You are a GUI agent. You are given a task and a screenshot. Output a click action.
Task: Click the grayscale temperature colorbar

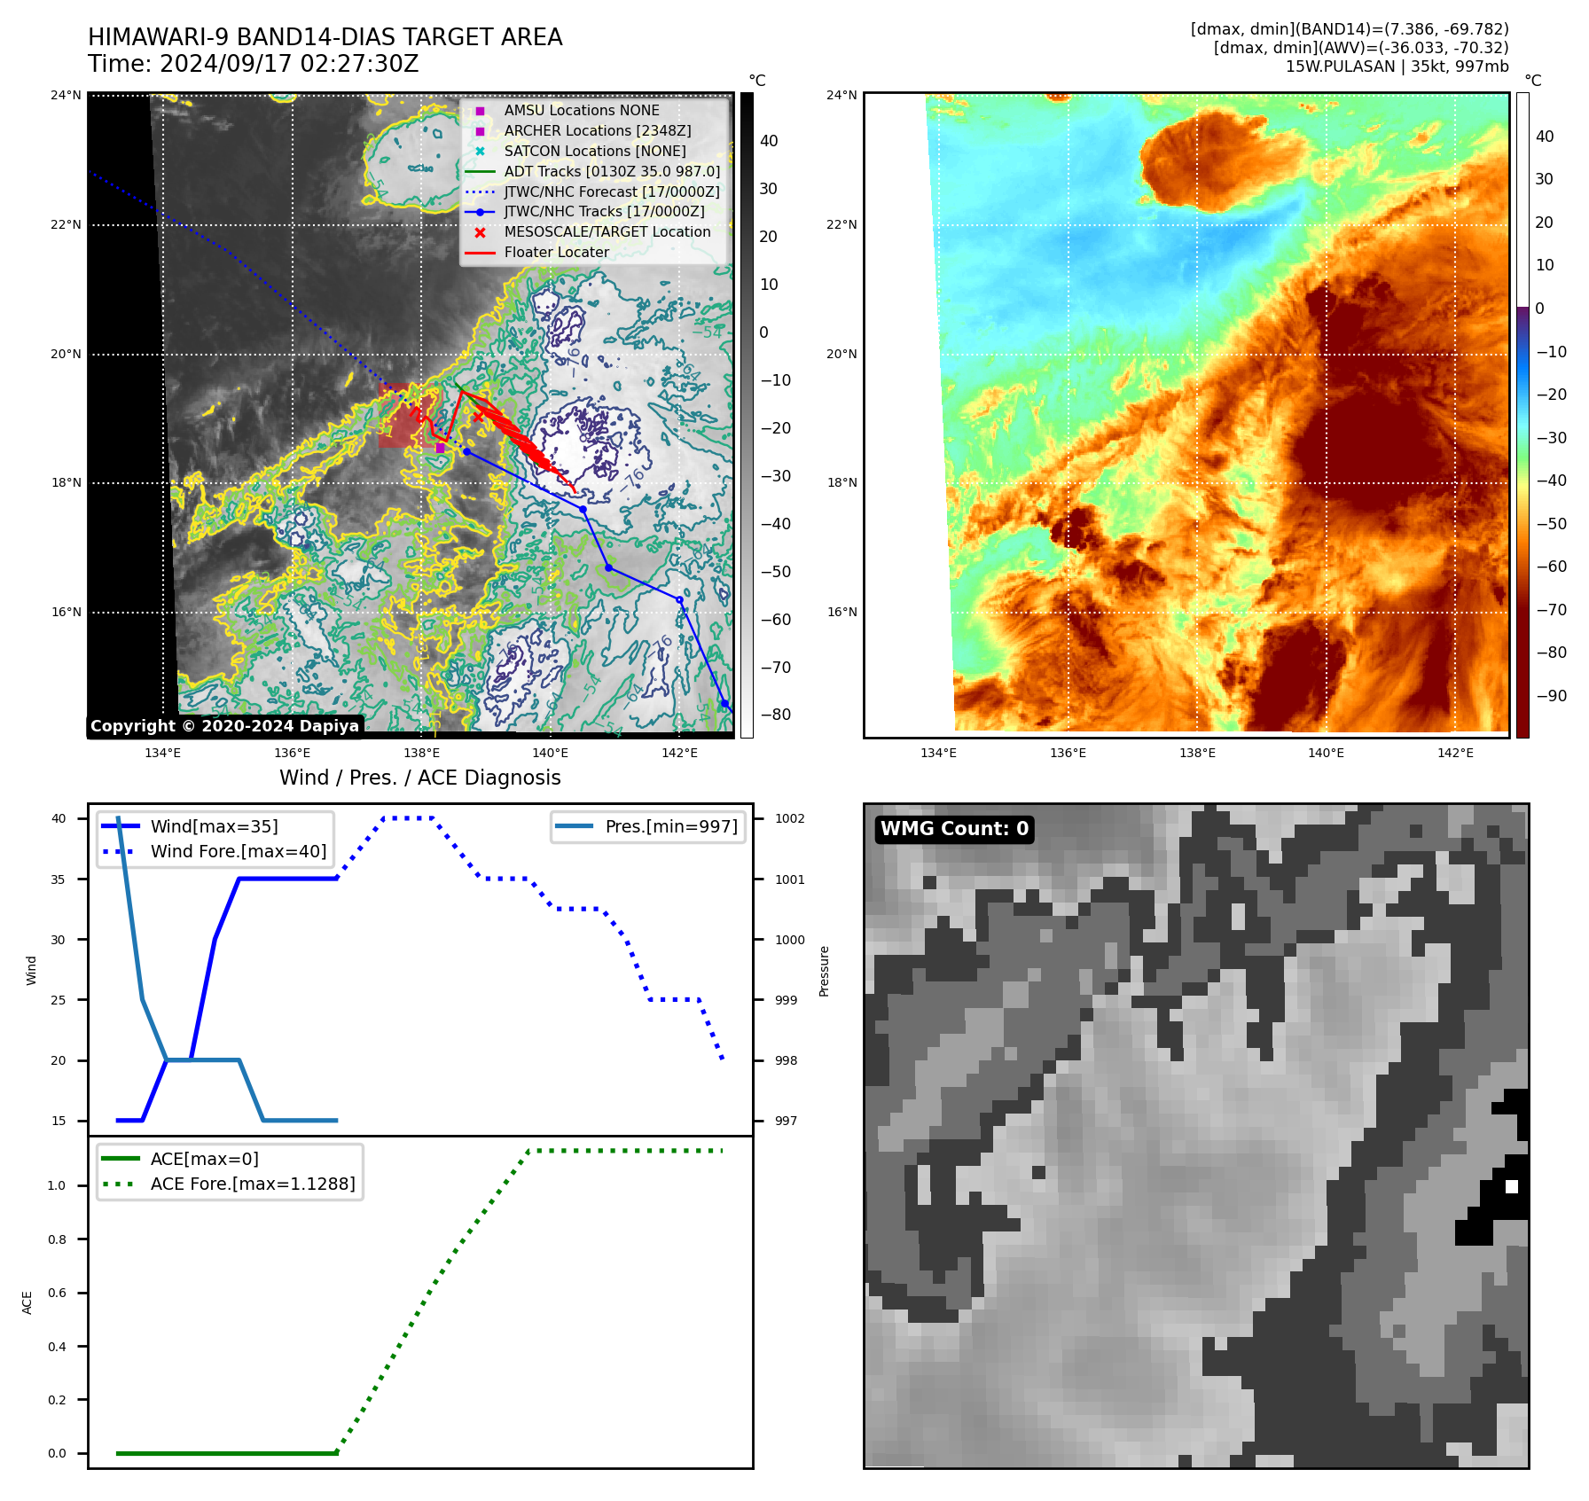pos(747,415)
